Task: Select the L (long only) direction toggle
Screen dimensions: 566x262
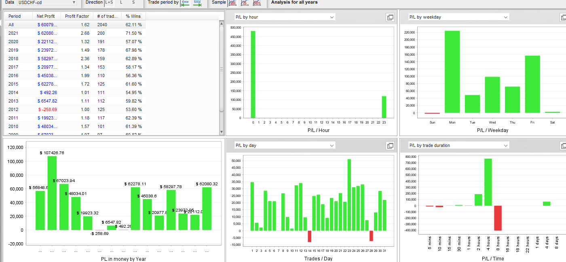Action: tap(121, 2)
